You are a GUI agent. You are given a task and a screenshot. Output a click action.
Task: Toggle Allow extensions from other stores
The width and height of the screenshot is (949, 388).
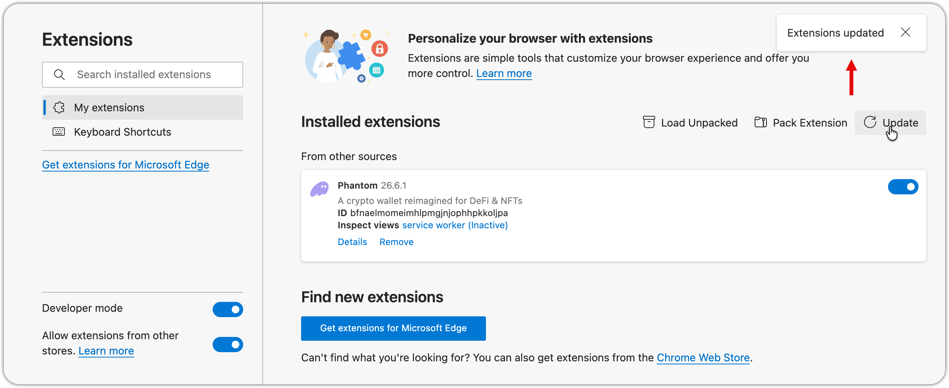tap(228, 345)
